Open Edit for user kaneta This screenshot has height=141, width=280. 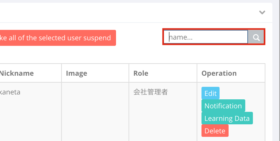tap(211, 93)
